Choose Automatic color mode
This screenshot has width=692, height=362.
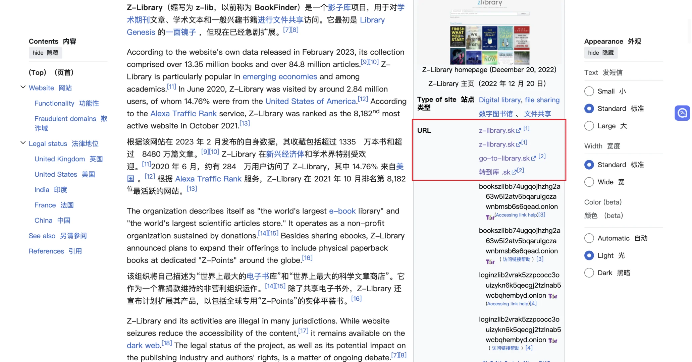pos(589,238)
